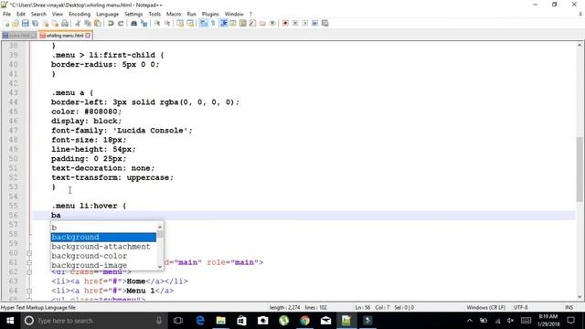The width and height of the screenshot is (585, 329).
Task: Toggle the indent guide toolbar button
Action: pos(223,23)
